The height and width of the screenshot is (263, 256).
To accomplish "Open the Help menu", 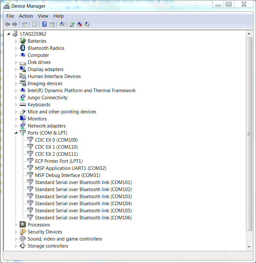I will 59,16.
